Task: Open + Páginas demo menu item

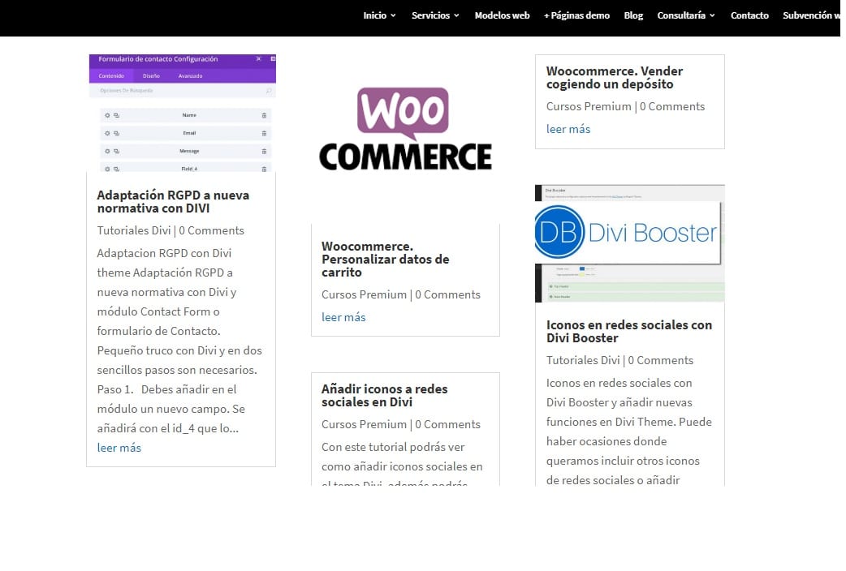Action: coord(576,15)
